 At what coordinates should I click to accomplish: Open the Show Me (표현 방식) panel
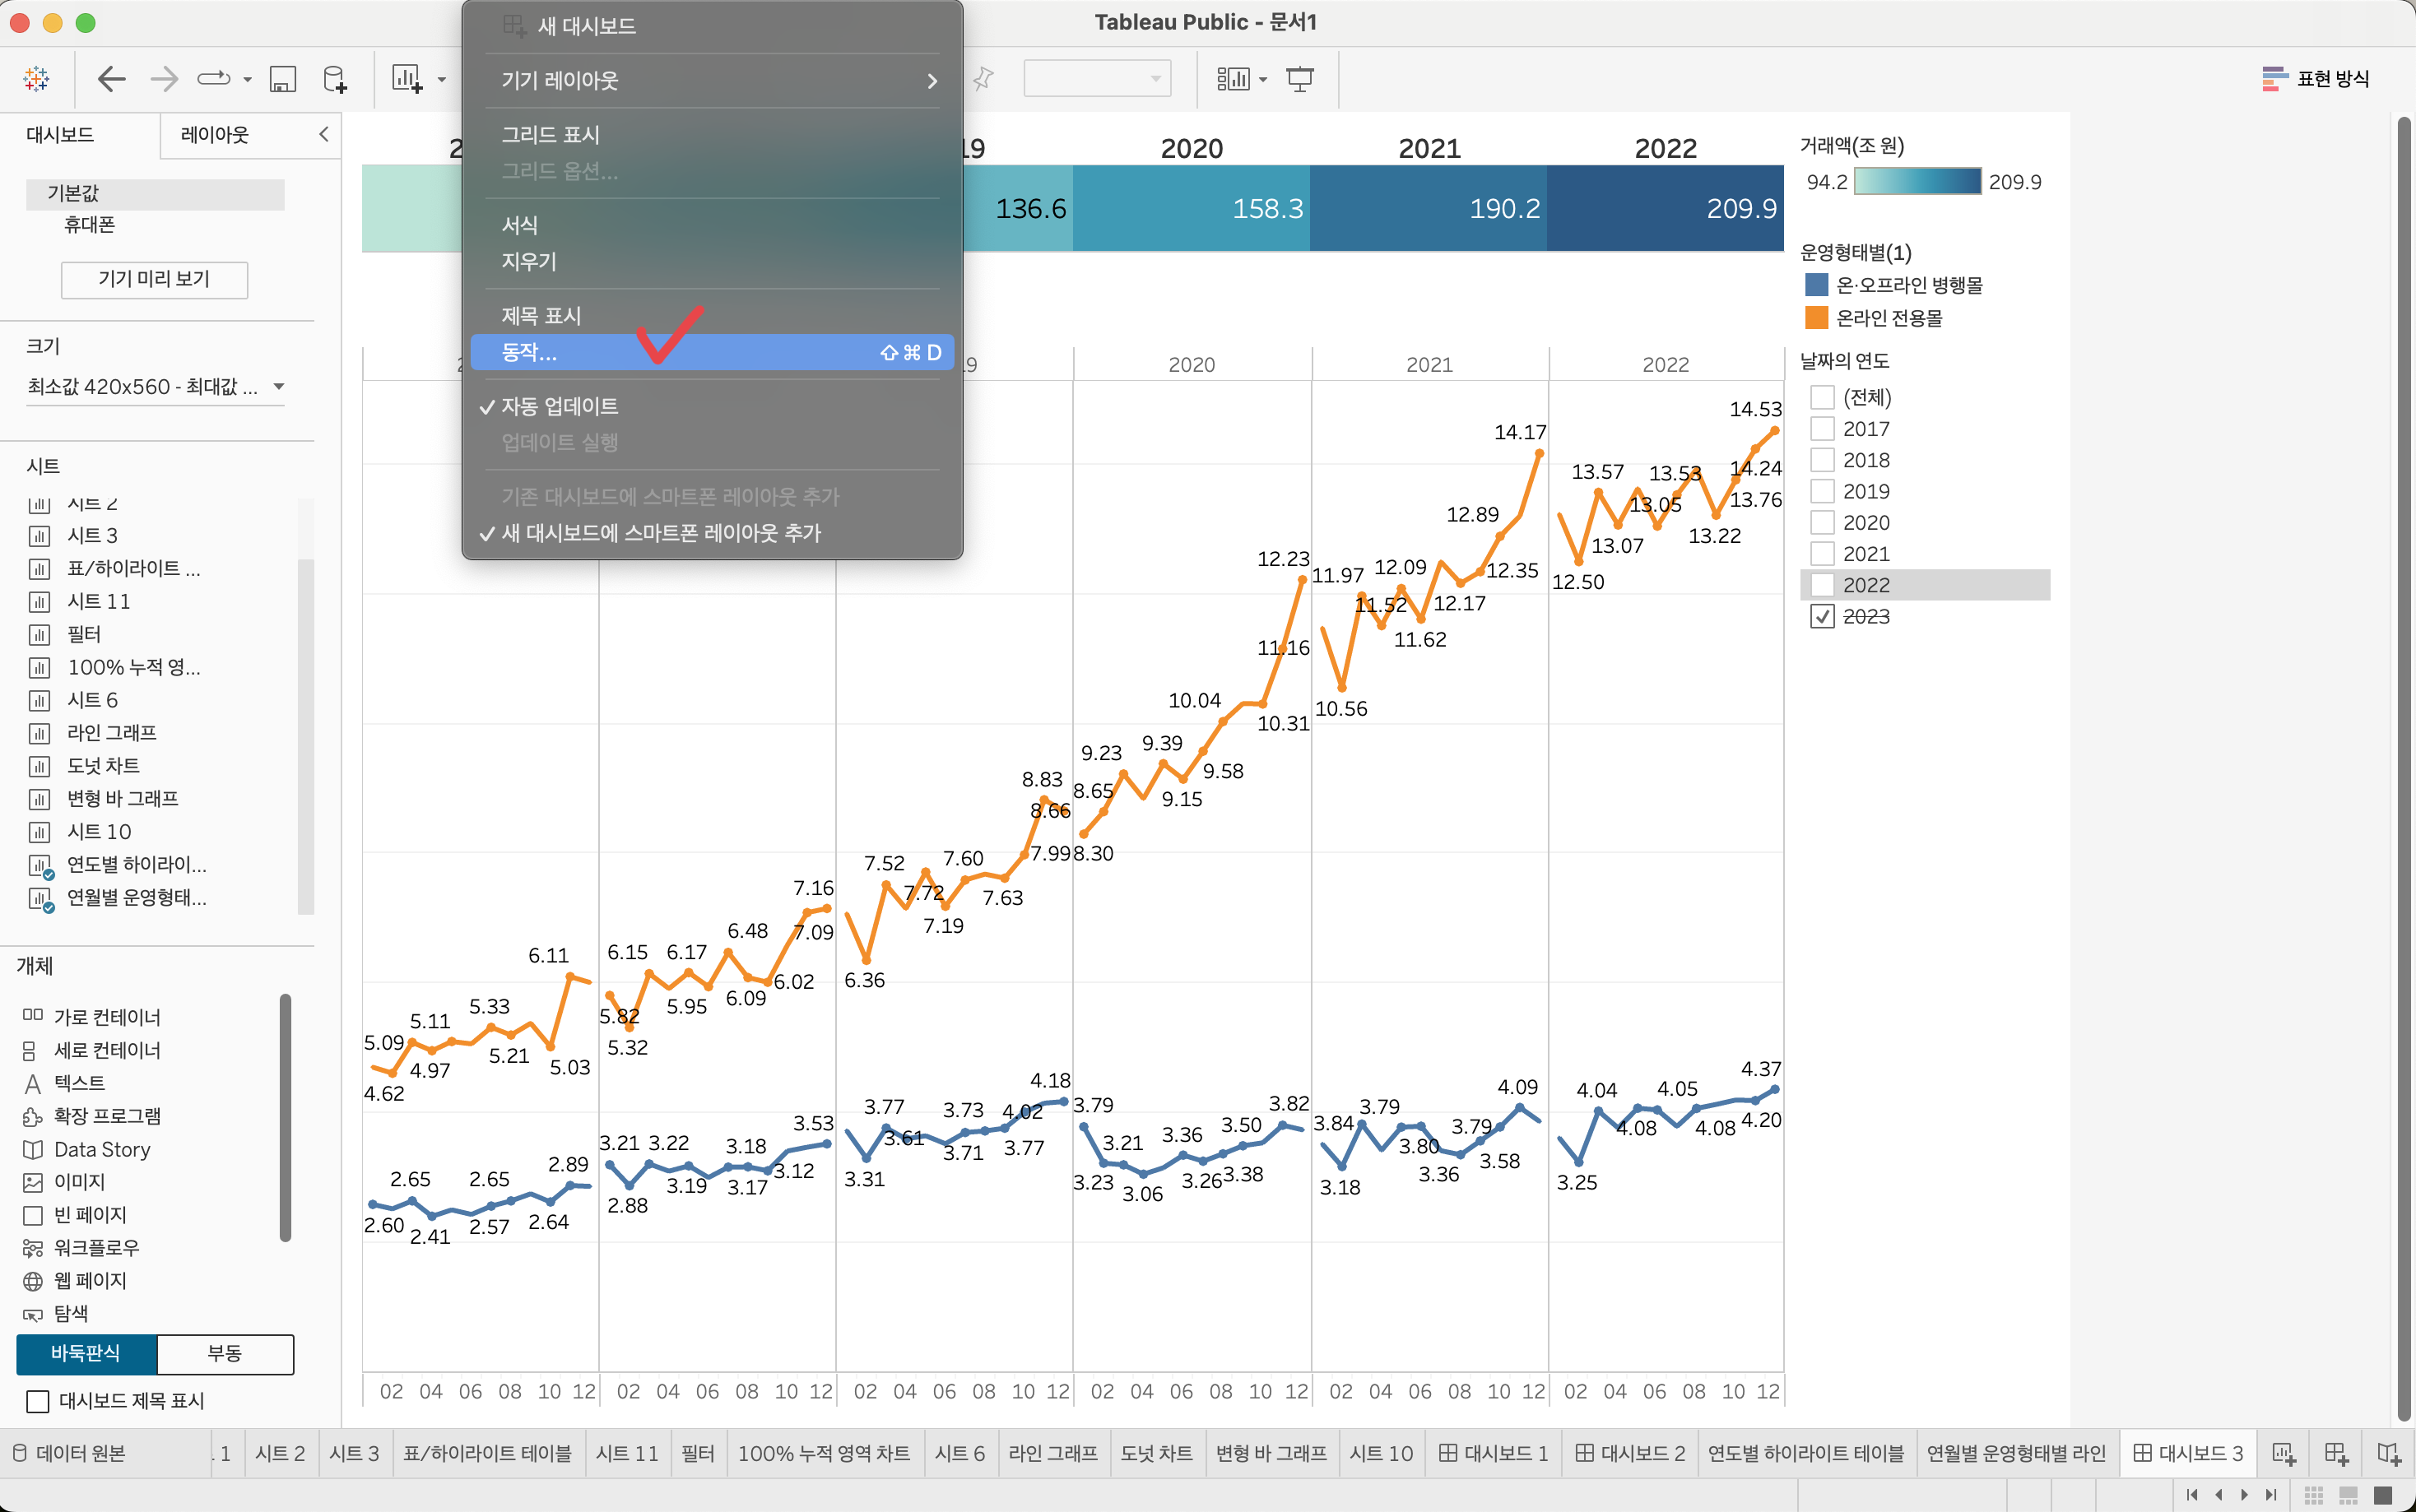tap(2314, 78)
